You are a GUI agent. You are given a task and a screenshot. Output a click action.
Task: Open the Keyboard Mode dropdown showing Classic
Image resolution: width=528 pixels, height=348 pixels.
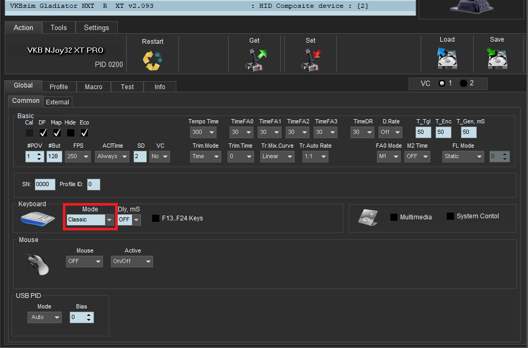pyautogui.click(x=90, y=219)
